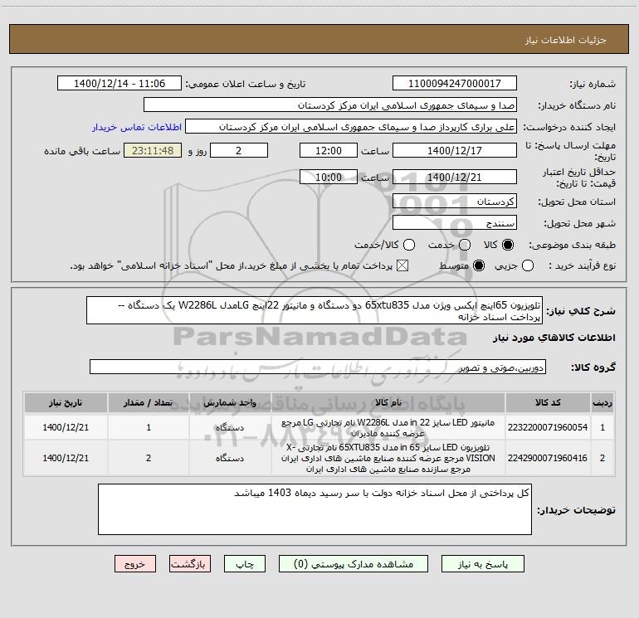Click the شماره نیاز field 1100094247000017

tap(455, 83)
